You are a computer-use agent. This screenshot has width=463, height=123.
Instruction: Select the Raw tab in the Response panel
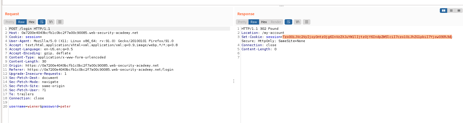click(254, 22)
